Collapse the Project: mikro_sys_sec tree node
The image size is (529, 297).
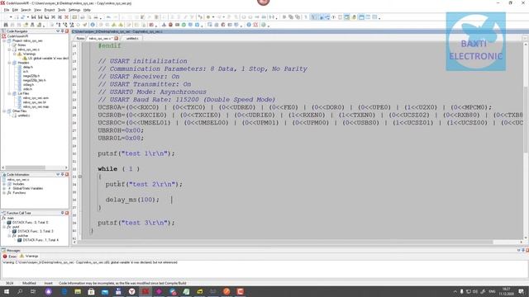(4, 40)
